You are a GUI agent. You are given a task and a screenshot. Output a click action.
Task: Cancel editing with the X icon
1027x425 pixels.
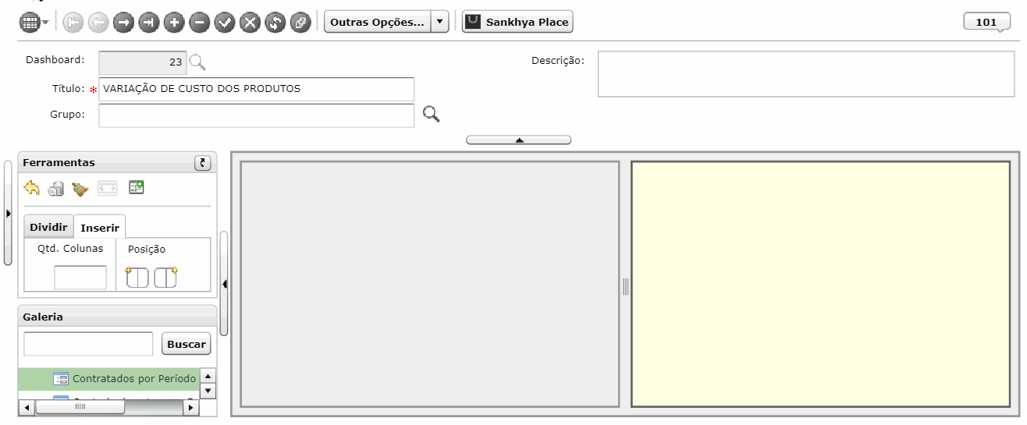tap(250, 23)
